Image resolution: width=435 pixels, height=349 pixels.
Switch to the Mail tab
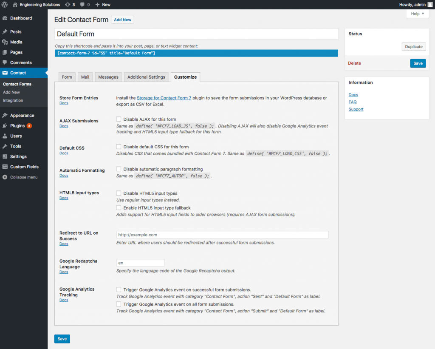85,77
